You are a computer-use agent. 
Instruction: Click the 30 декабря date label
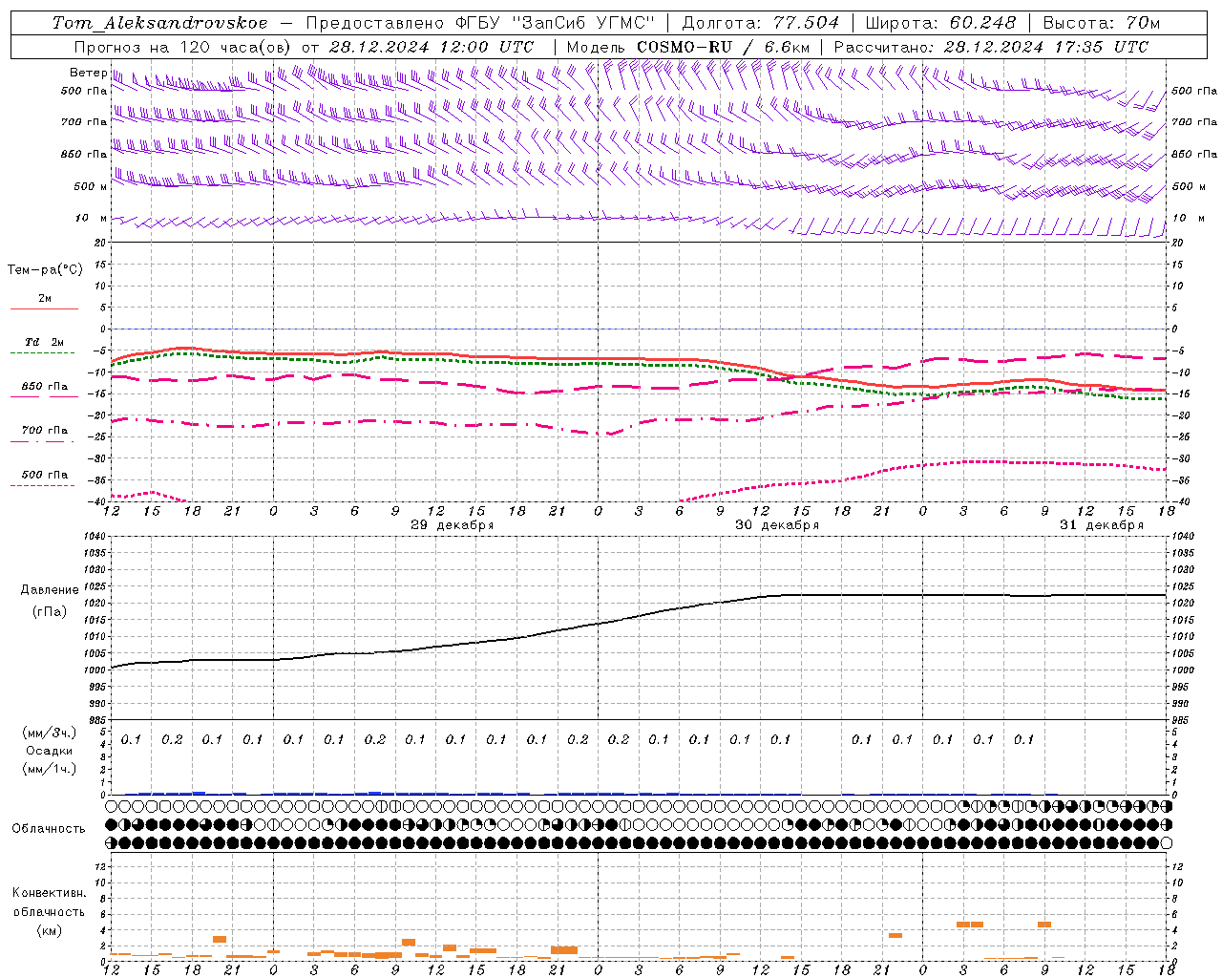[x=776, y=525]
